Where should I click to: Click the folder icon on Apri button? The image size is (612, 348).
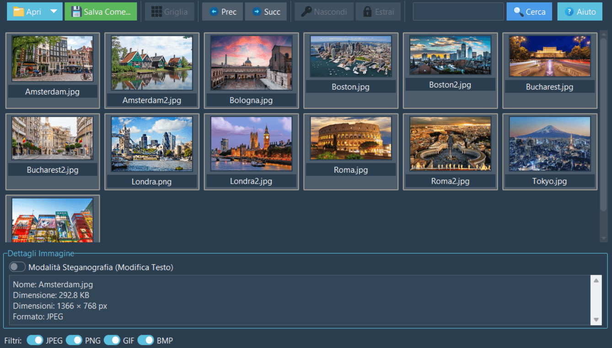(18, 12)
